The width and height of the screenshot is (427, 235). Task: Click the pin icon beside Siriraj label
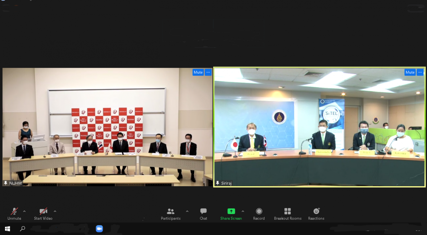(x=218, y=183)
